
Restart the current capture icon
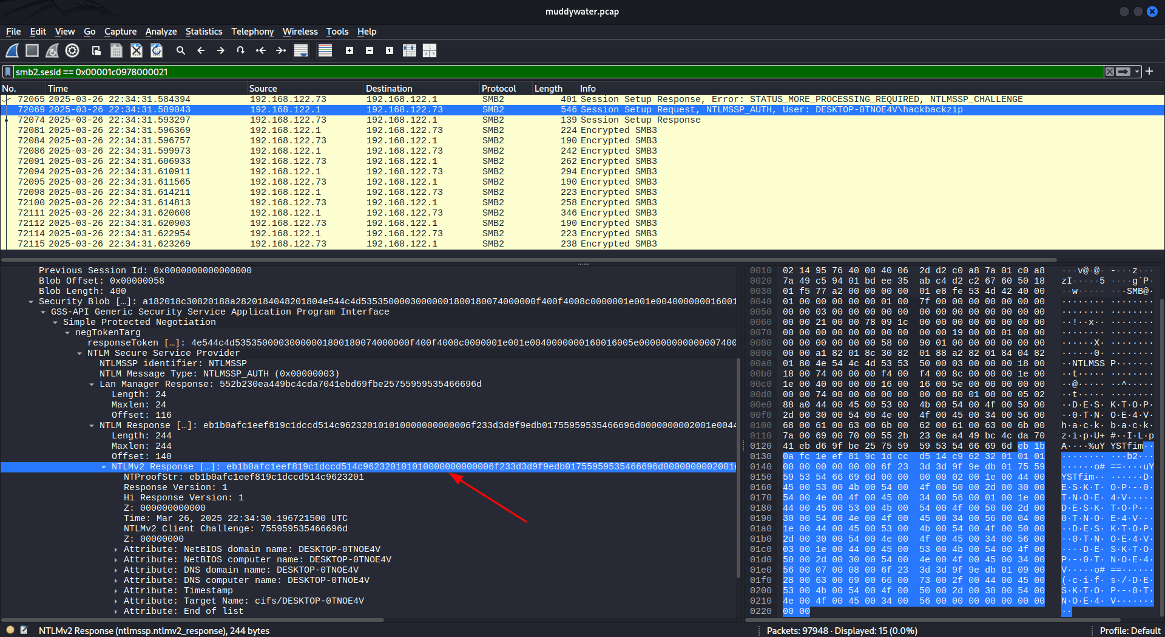pyautogui.click(x=52, y=50)
